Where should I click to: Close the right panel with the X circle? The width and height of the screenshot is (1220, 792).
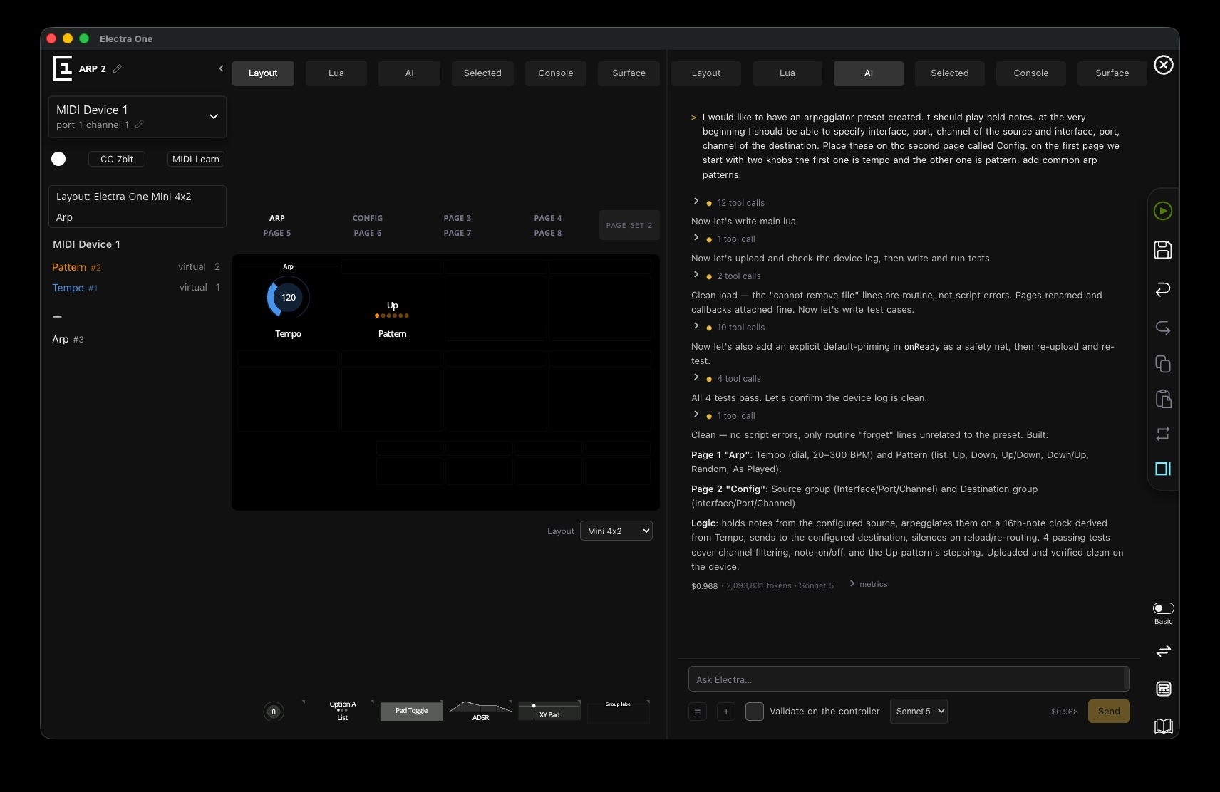click(x=1163, y=65)
